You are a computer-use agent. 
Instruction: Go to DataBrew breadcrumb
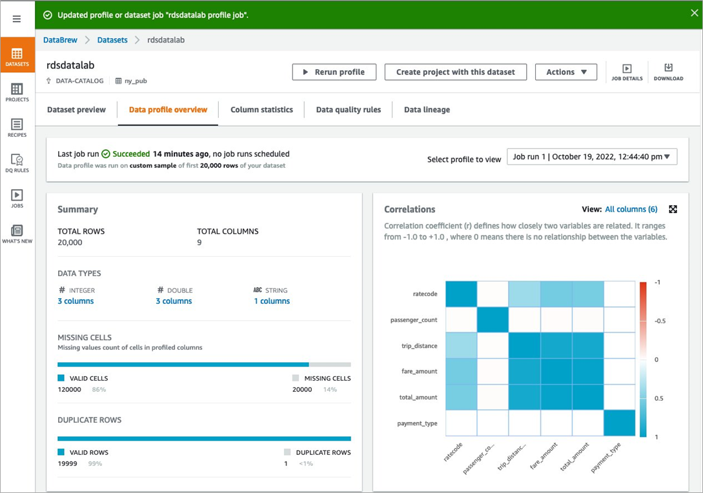[60, 40]
